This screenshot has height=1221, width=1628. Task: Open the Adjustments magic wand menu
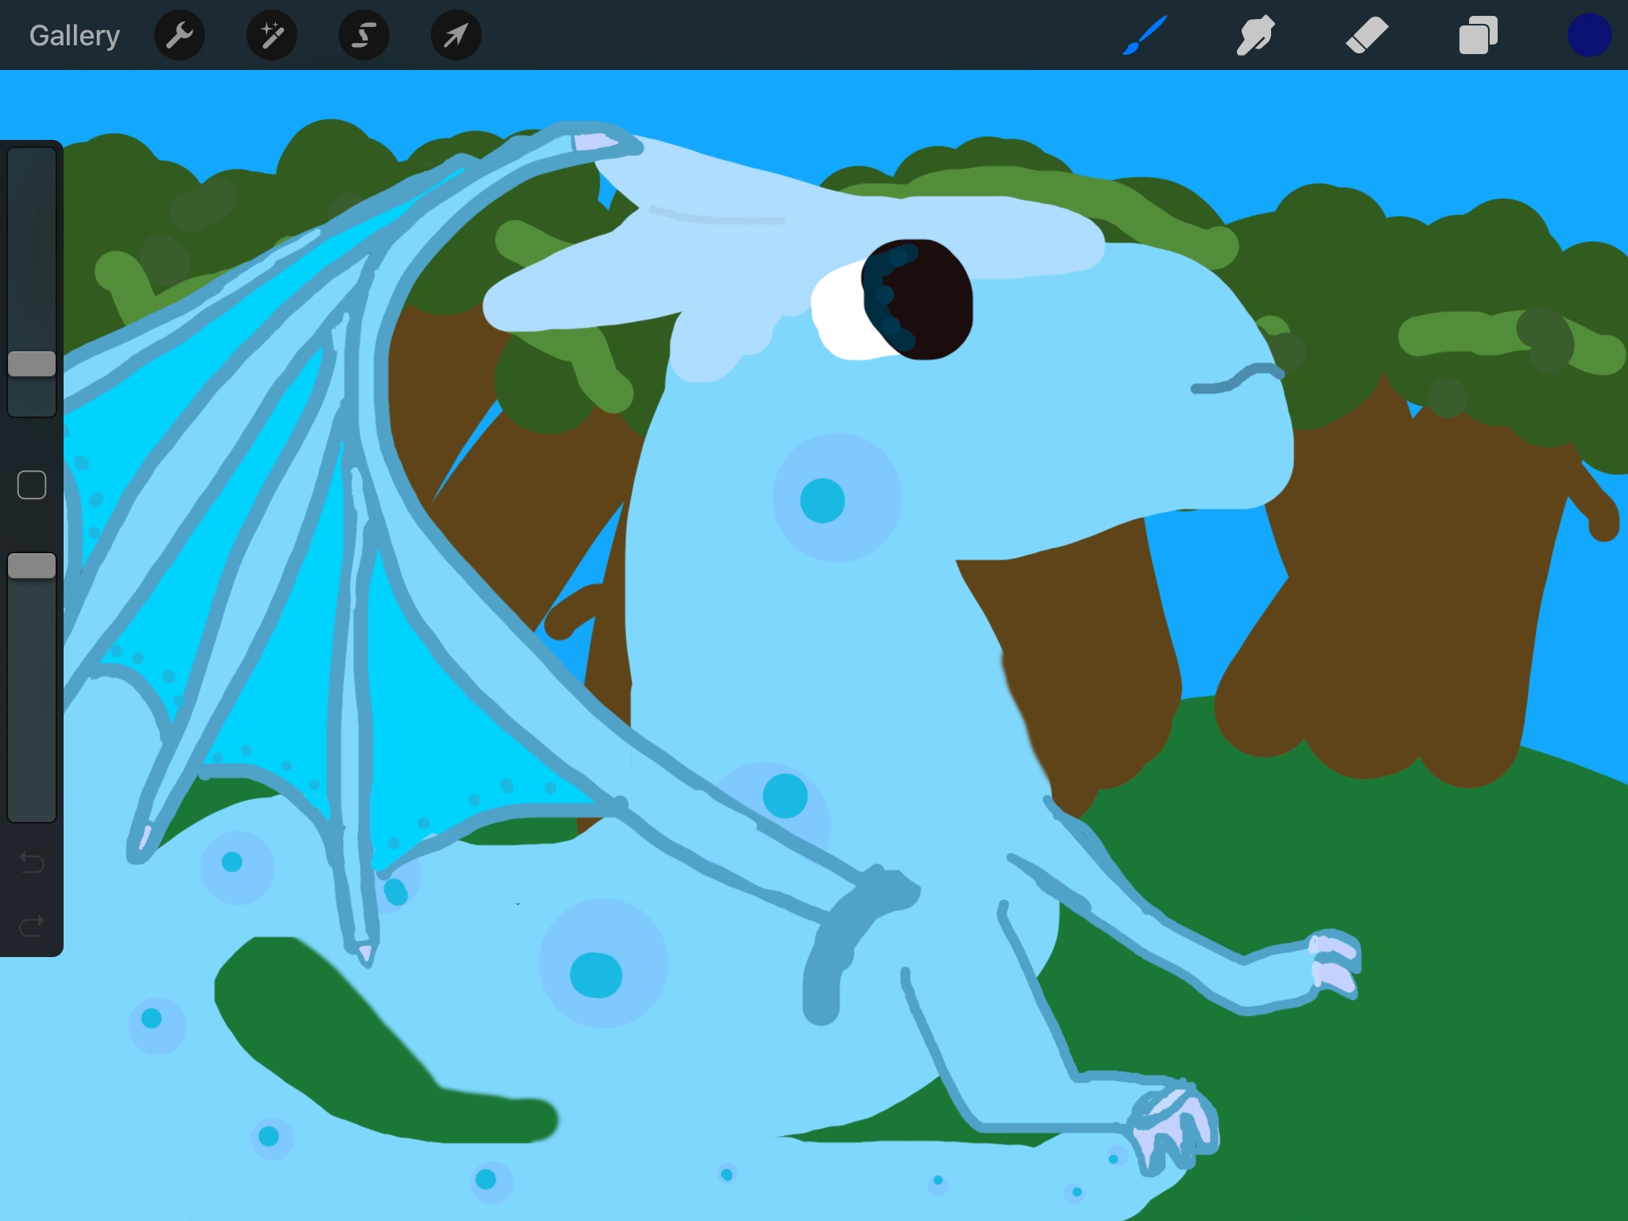coord(272,36)
